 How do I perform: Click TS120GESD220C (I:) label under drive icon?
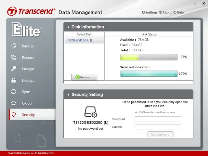pyautogui.click(x=91, y=123)
